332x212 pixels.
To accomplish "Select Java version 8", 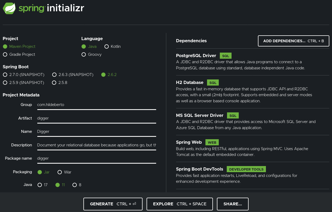I will pos(77,185).
